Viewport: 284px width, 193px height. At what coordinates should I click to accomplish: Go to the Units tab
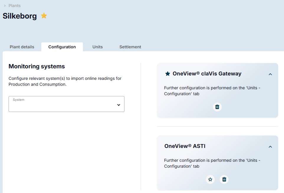(98, 47)
